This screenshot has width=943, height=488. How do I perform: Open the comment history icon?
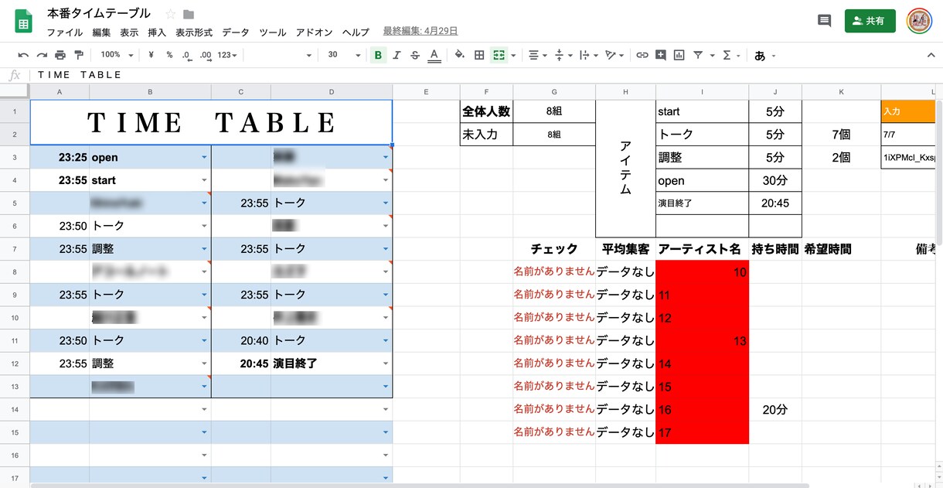click(824, 21)
